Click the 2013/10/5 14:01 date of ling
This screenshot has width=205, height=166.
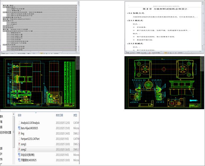pos(63,133)
